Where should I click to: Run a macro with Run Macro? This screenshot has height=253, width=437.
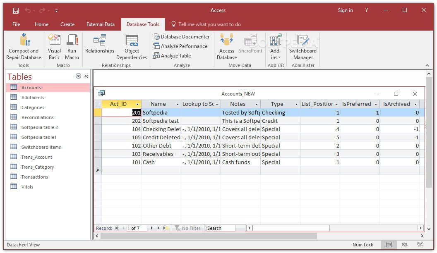tap(72, 46)
